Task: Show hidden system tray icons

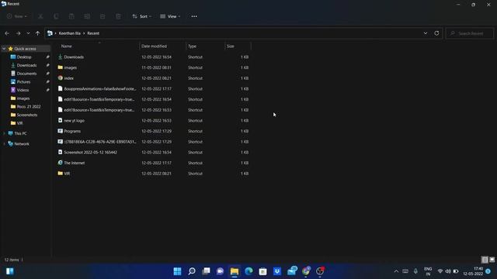Action: [396, 271]
